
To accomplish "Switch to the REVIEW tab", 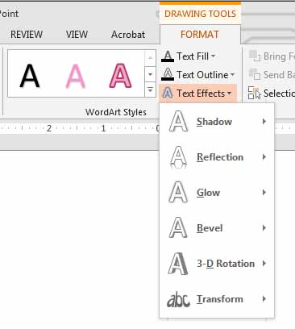I will (27, 35).
